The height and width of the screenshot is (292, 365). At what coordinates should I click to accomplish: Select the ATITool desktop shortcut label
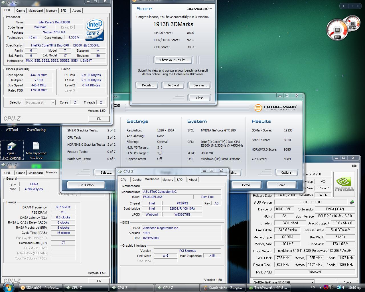(12, 130)
